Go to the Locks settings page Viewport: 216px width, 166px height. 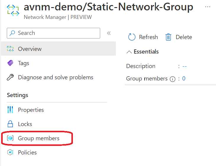point(25,124)
